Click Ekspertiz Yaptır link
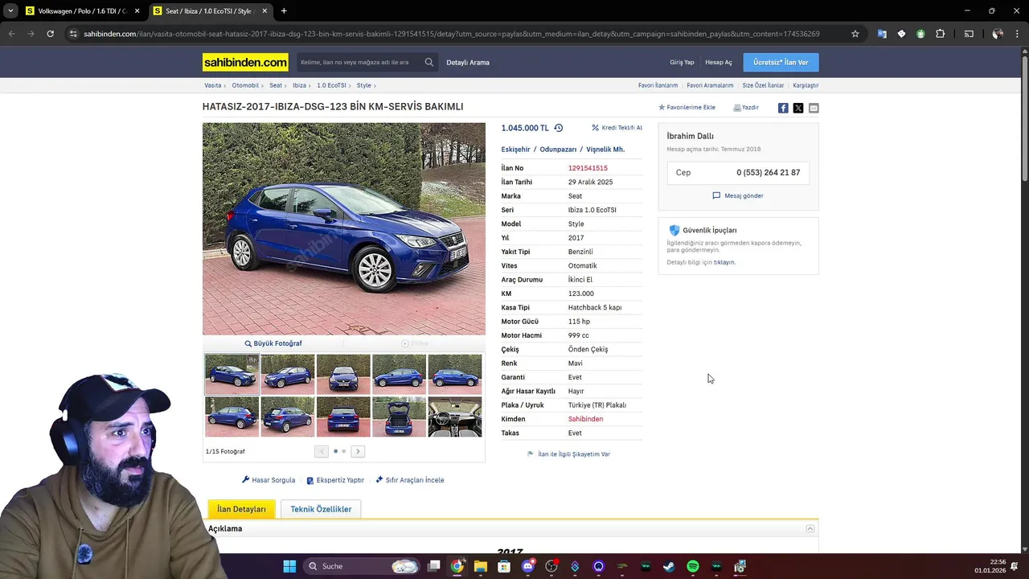The height and width of the screenshot is (579, 1029). [335, 480]
